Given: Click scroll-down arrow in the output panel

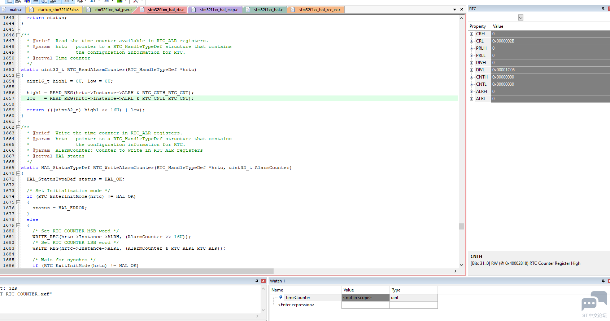Looking at the screenshot, I should pyautogui.click(x=263, y=310).
